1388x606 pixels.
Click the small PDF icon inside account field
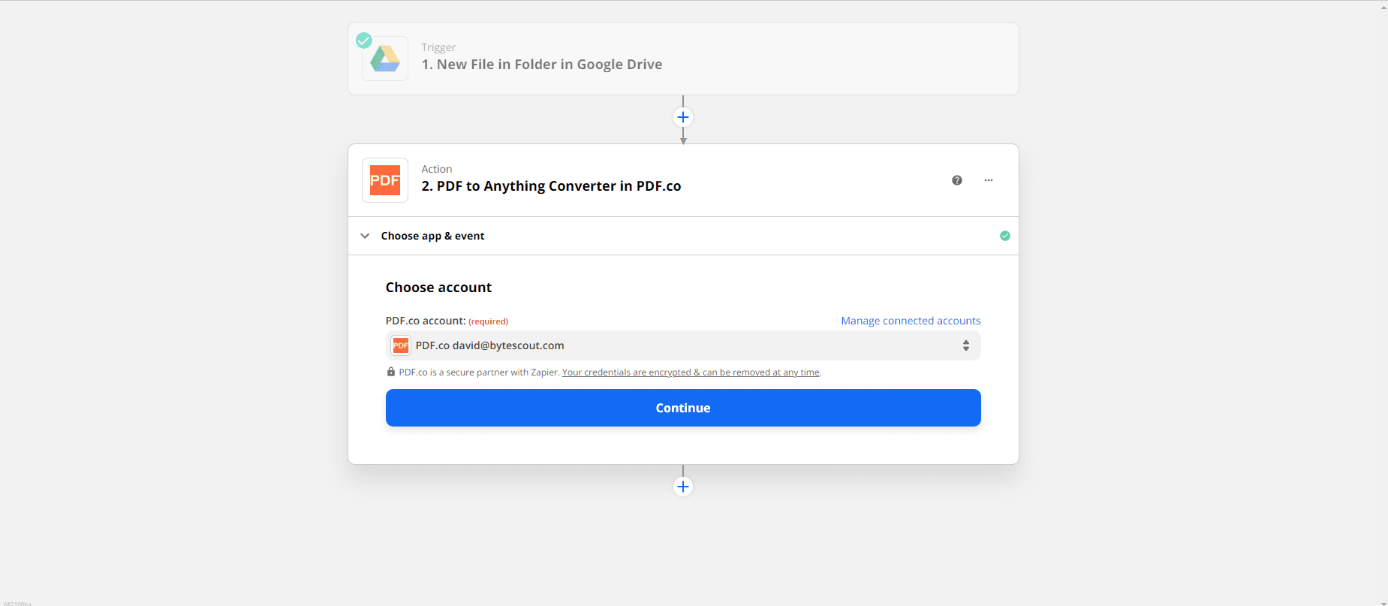401,345
